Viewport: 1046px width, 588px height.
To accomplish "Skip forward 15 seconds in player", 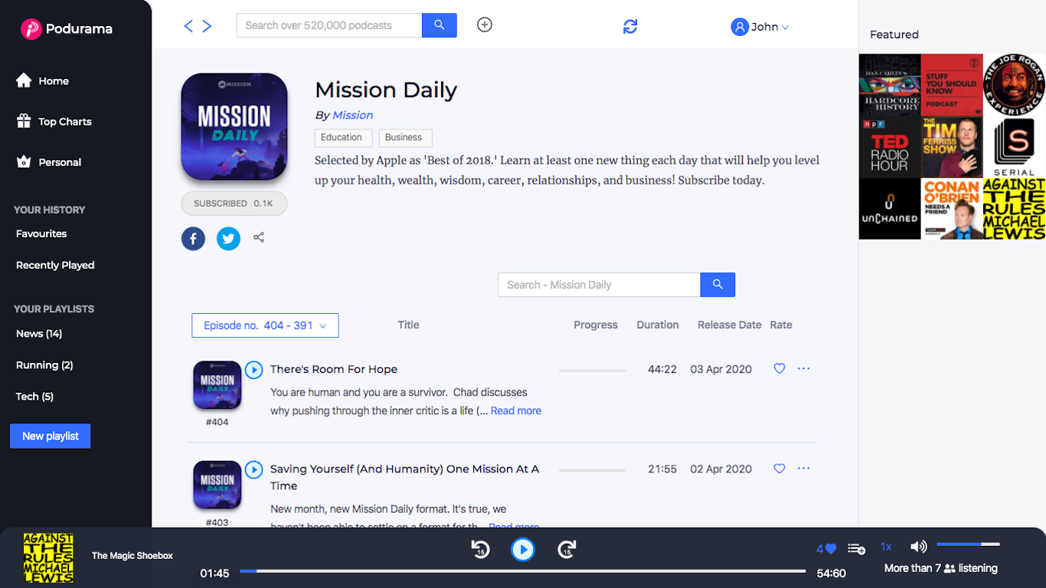I will click(x=567, y=549).
